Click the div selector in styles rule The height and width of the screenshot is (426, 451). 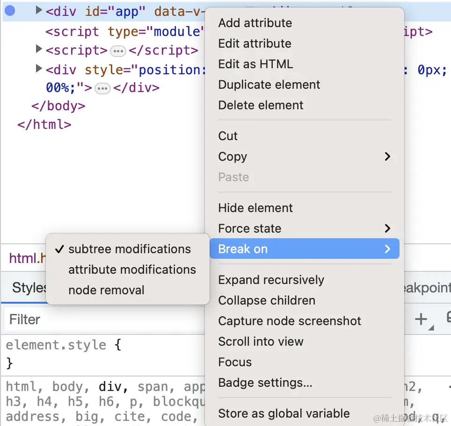tap(113, 387)
